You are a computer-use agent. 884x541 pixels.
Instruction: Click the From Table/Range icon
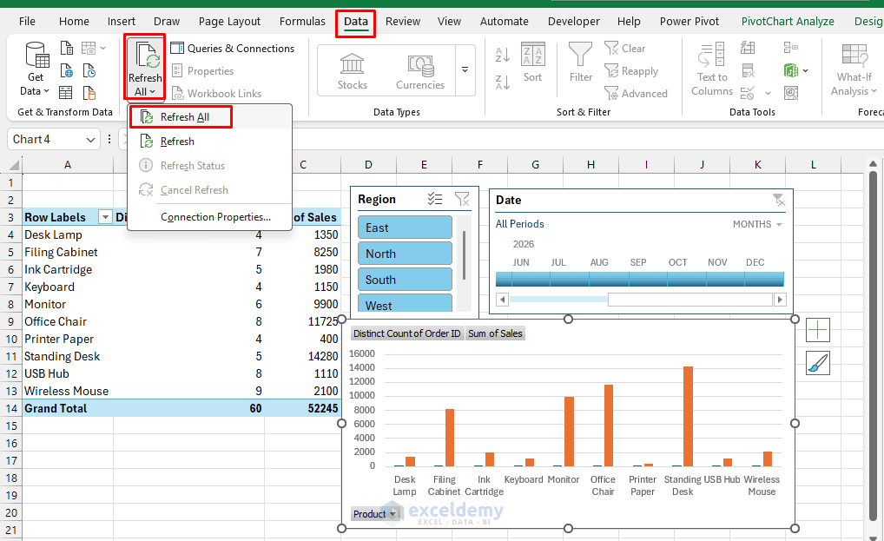66,92
